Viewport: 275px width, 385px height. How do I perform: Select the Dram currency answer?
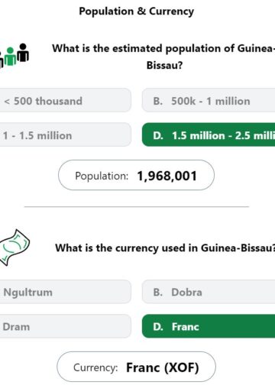66,326
